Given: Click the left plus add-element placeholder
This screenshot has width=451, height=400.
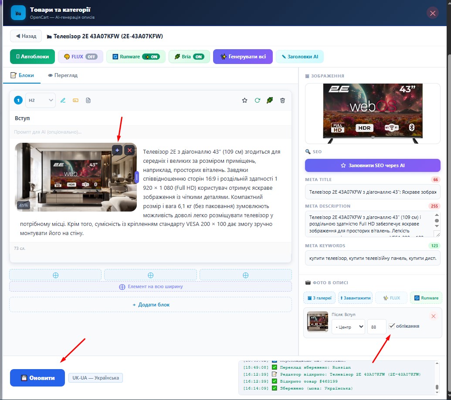Looking at the screenshot, I should click(55, 275).
